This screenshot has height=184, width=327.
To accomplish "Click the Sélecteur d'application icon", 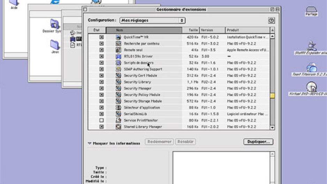I will 118,108.
